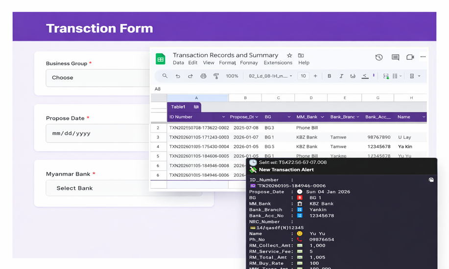Screen dimensions: 449x269
Task: Open the Propose_Dt column filter dropdown
Action: [x=257, y=117]
